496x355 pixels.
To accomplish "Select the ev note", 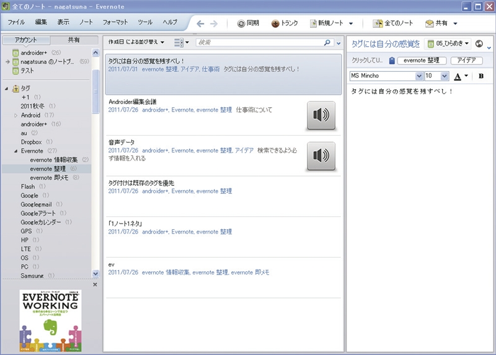I will click(223, 277).
